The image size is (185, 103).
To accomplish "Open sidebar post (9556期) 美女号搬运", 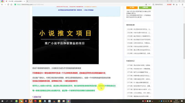I will (139, 36).
